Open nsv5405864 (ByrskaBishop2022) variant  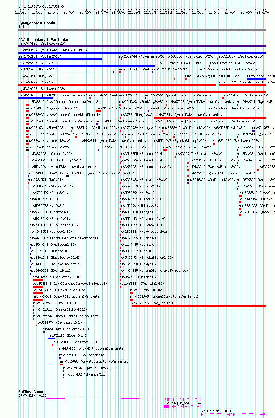tap(90, 368)
